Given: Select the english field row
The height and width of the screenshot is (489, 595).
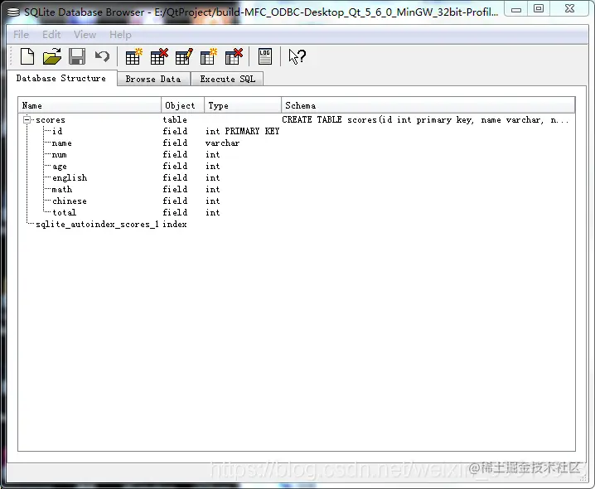Looking at the screenshot, I should coord(297,177).
